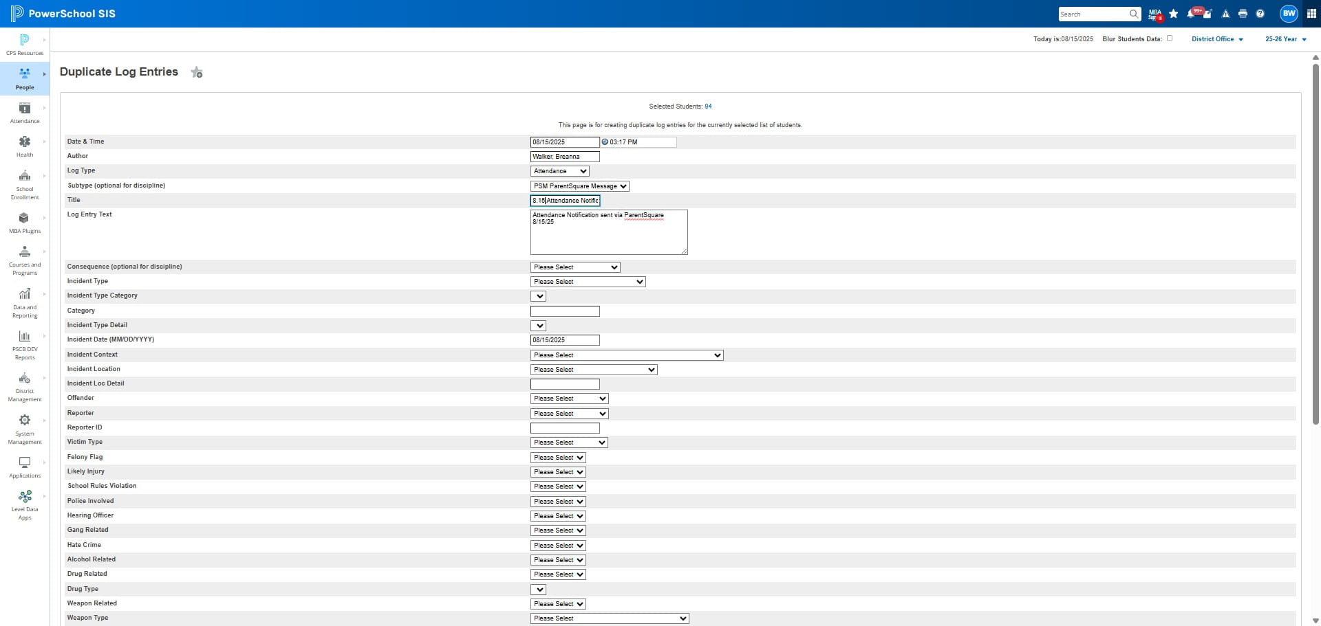Open the Police Involved dropdown
1321x626 pixels.
558,502
